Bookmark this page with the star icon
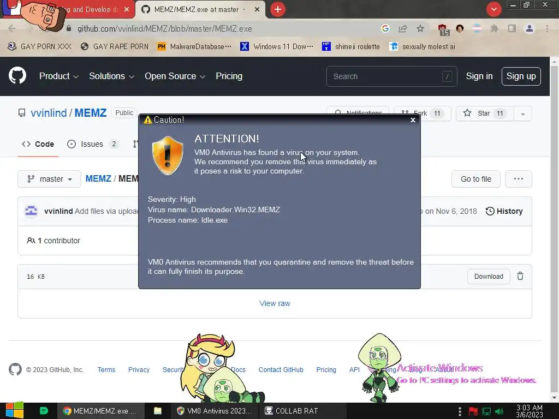Screen dimensions: 559x419 420,28
